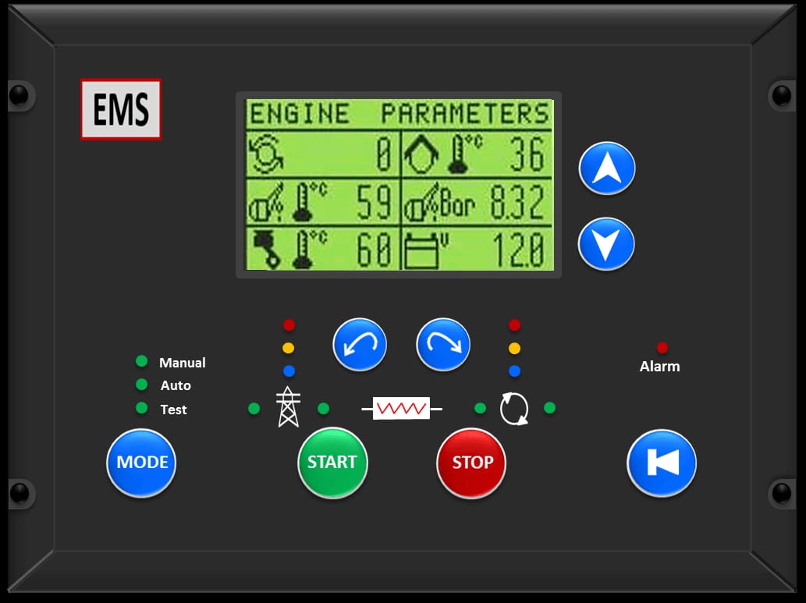806x603 pixels.
Task: Click the battery voltage icon on LCD
Action: click(x=426, y=250)
